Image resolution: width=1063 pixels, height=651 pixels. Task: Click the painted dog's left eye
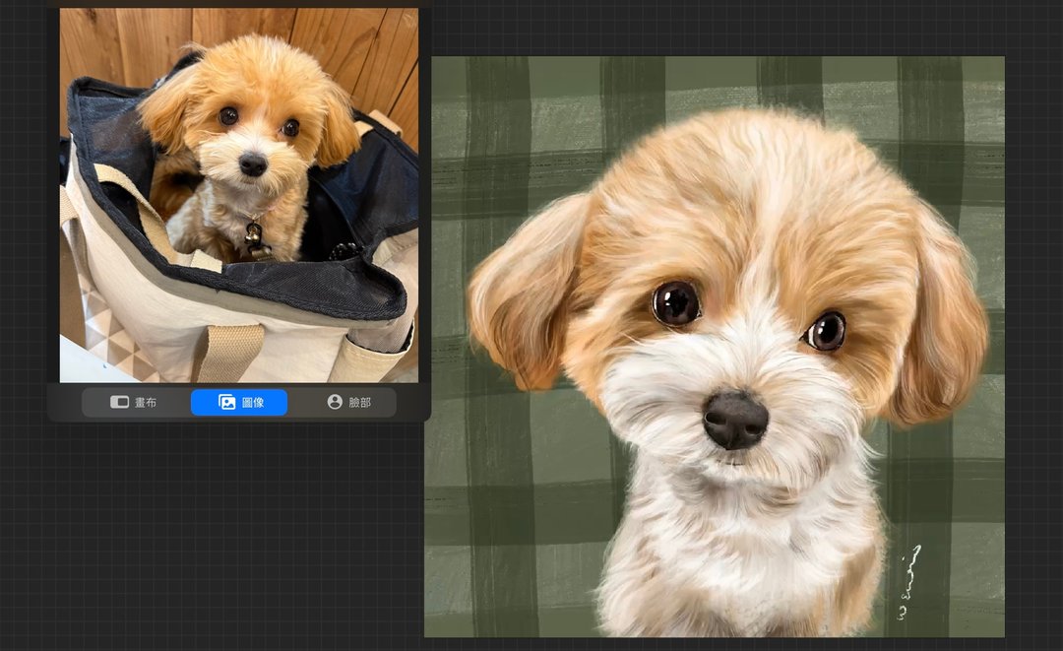pos(676,303)
